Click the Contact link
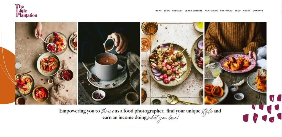This screenshot has width=282, height=137. point(258,11)
